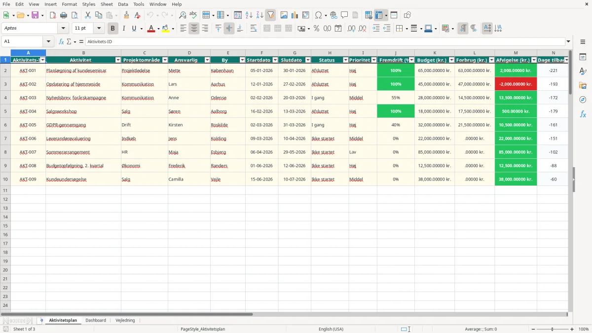This screenshot has width=592, height=333.
Task: Open the Budget (kr.) column filter dropdown
Action: (x=451, y=60)
